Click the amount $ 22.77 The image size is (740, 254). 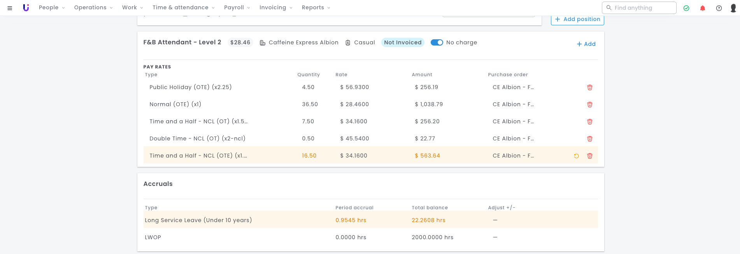point(425,138)
